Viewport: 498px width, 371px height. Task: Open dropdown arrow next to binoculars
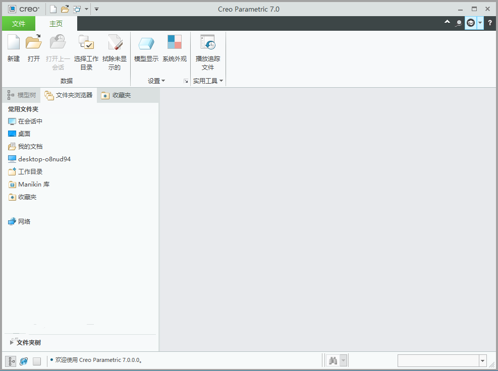(343, 361)
